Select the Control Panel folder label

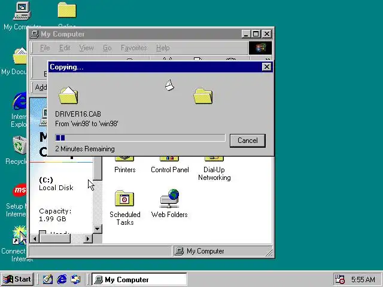tap(170, 170)
